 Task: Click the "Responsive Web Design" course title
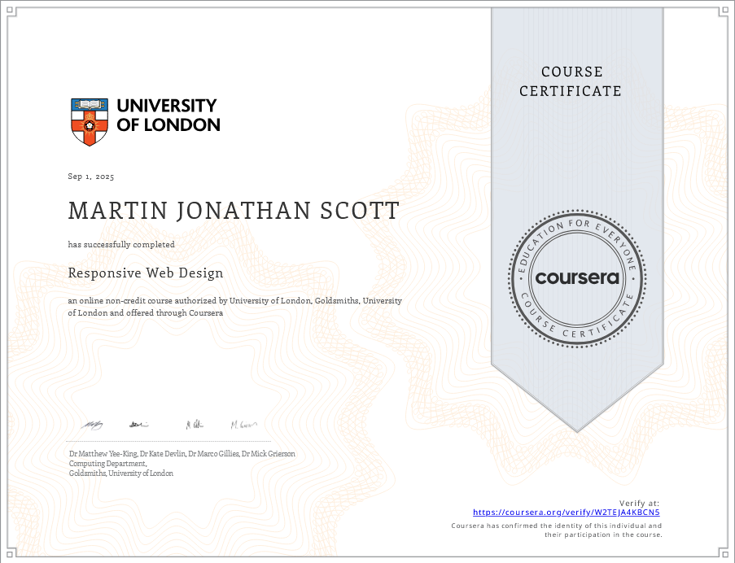146,273
